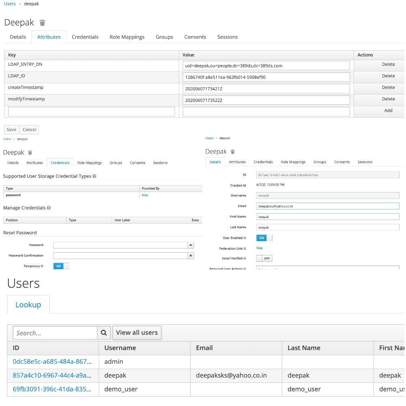406x406 pixels.
Task: Switch the Temporary toggle off
Action: point(61,266)
